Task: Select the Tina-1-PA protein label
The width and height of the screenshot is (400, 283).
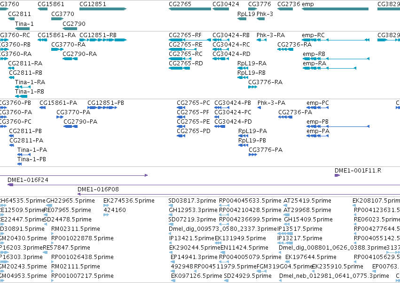Action: 32,150
